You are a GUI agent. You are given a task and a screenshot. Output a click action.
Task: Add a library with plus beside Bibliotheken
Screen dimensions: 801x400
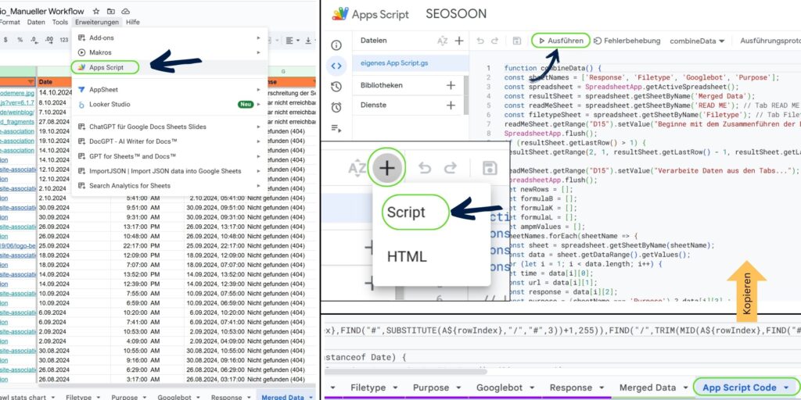[x=451, y=85]
